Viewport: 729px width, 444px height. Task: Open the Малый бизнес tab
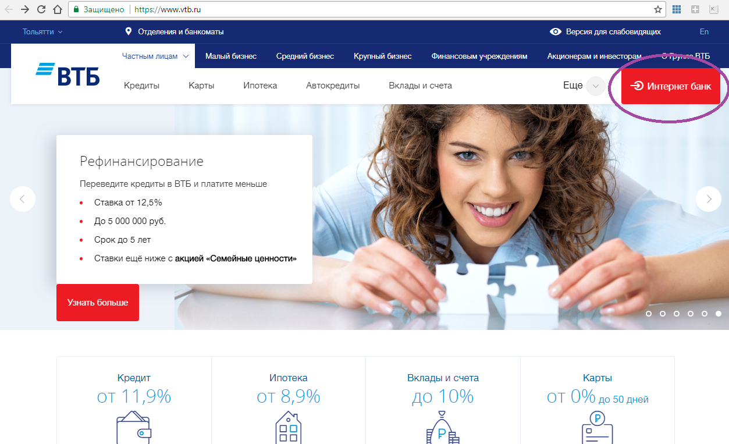(x=231, y=56)
